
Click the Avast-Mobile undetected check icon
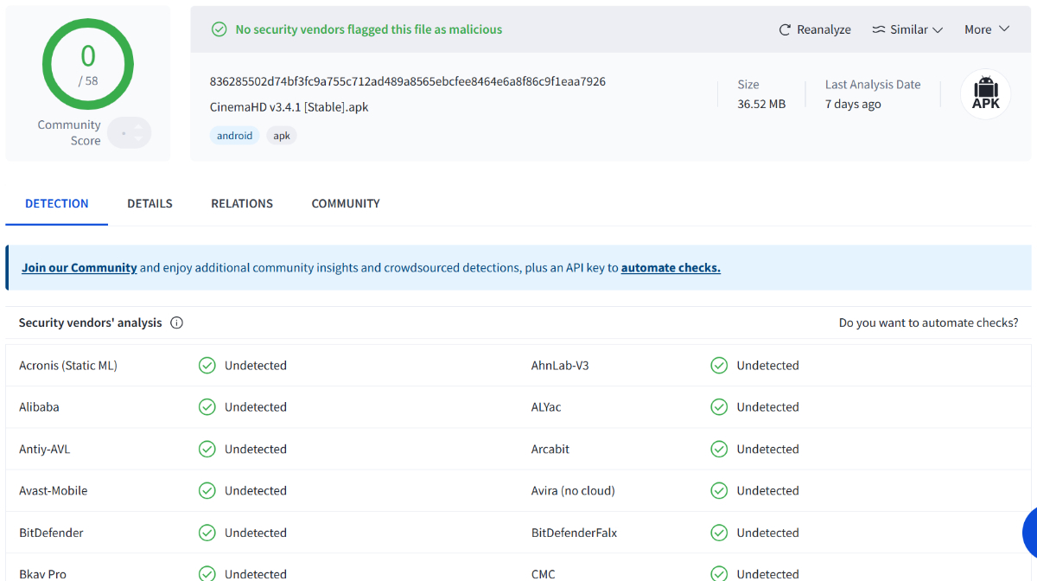point(207,490)
